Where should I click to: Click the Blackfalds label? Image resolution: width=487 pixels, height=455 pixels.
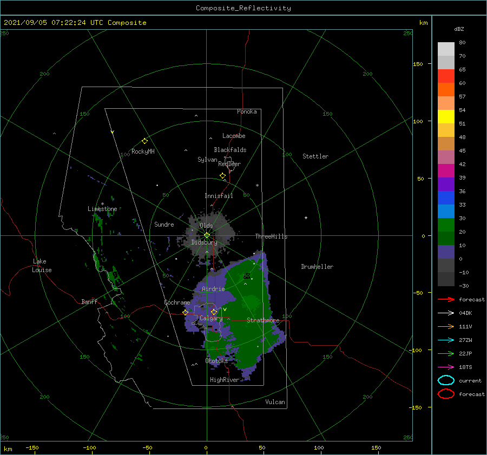[230, 150]
